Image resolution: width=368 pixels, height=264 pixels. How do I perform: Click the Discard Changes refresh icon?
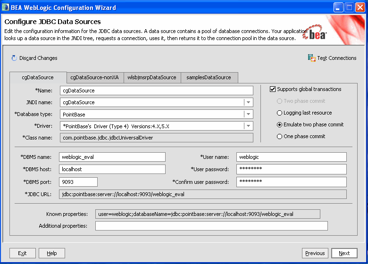tap(14, 58)
